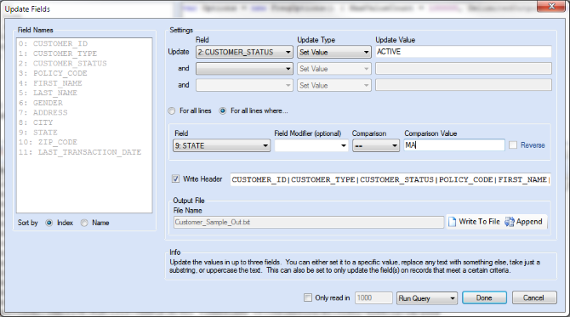Click the Append icon button
570x317 pixels.
(524, 222)
